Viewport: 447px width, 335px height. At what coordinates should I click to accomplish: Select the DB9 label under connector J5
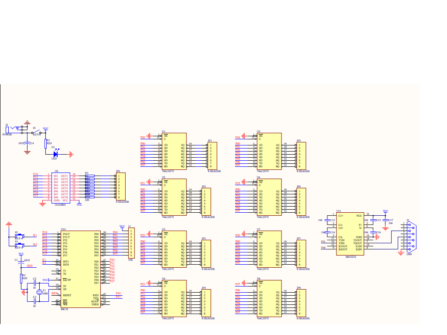pos(409,254)
